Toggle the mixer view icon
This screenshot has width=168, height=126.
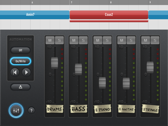point(16,110)
